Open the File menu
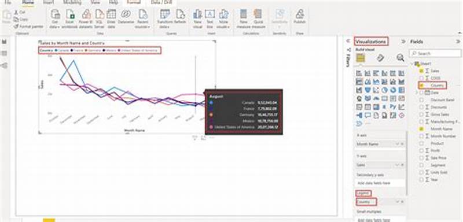Image resolution: width=463 pixels, height=222 pixels. point(7,2)
